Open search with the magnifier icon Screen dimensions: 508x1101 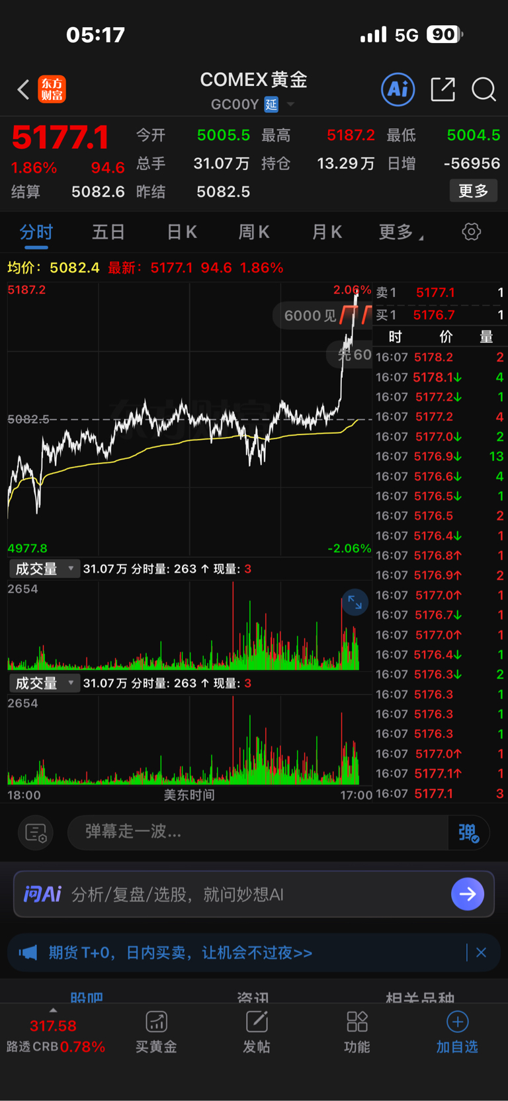coord(484,89)
